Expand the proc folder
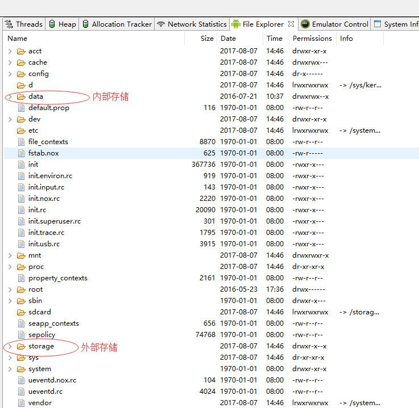419x408 pixels. click(x=10, y=267)
